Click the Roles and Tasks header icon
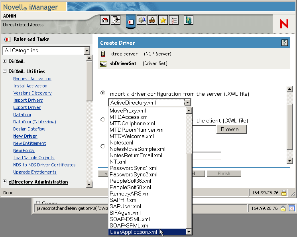This screenshot has width=297, height=237. (7, 39)
